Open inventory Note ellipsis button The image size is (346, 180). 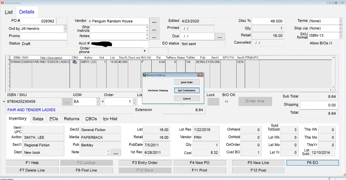[x=116, y=153]
